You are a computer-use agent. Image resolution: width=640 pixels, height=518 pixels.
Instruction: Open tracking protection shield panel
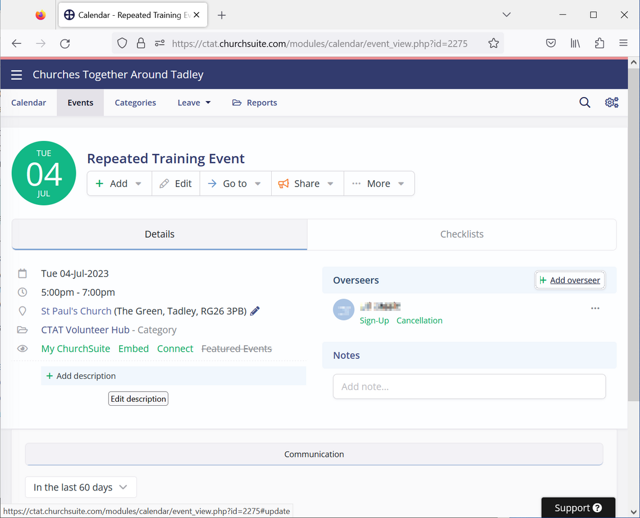tap(122, 43)
